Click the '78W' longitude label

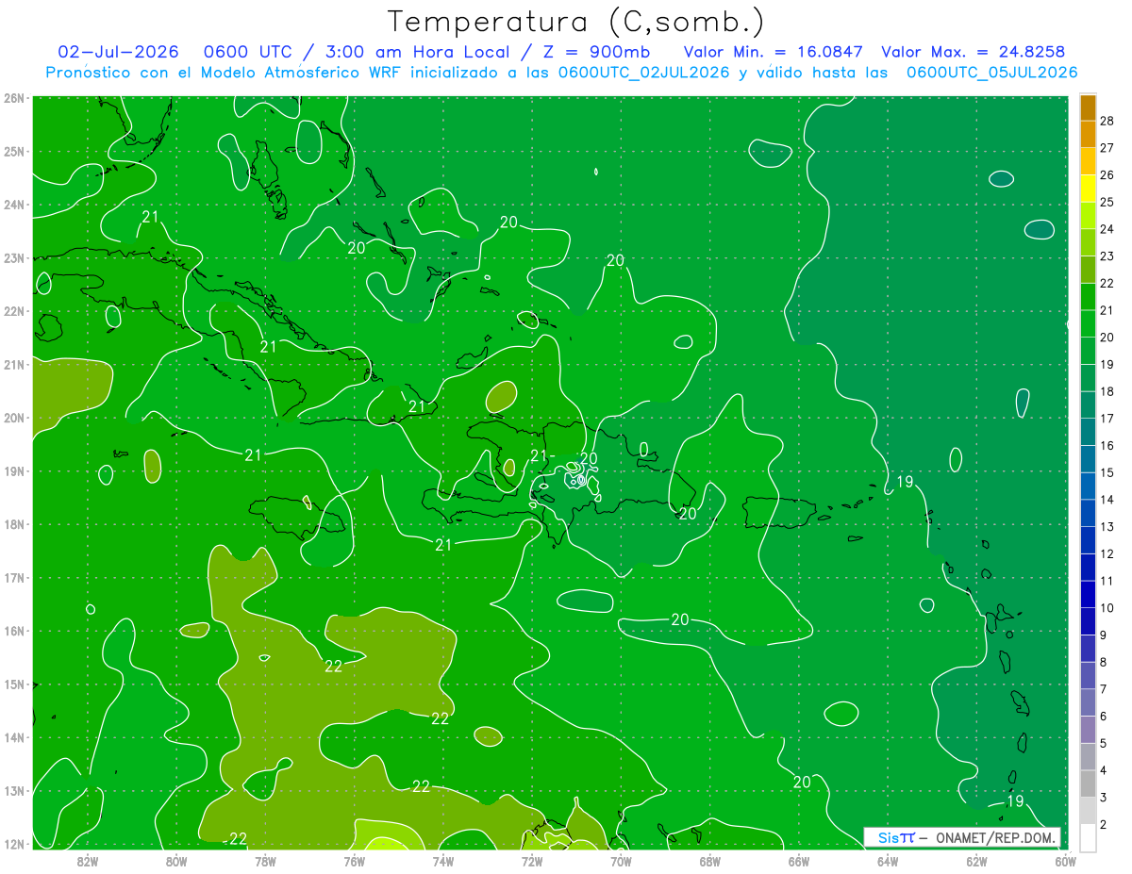[x=265, y=861]
